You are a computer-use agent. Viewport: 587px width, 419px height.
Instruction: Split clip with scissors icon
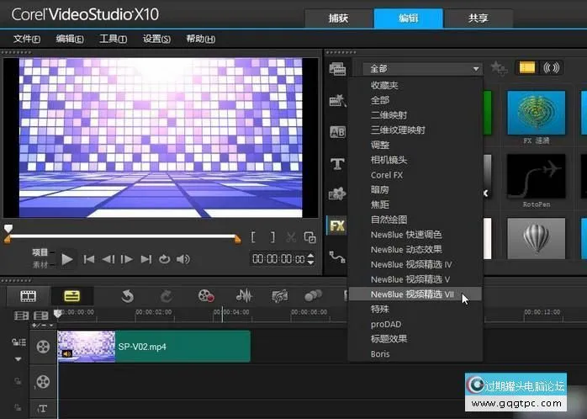(x=291, y=237)
